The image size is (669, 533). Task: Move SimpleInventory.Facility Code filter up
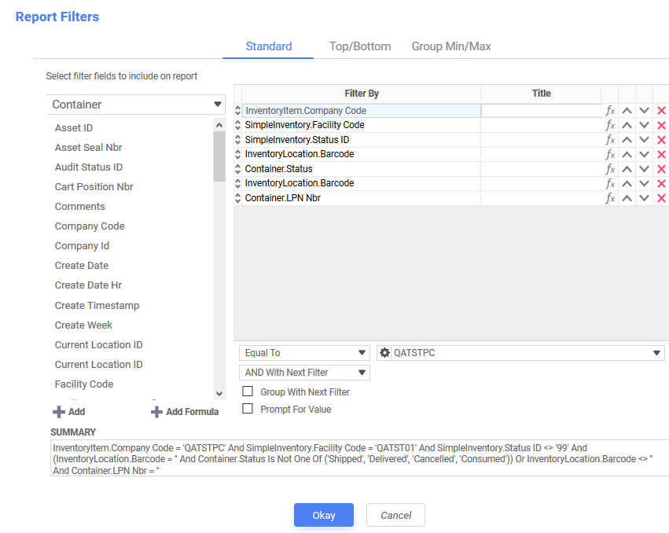pyautogui.click(x=627, y=124)
